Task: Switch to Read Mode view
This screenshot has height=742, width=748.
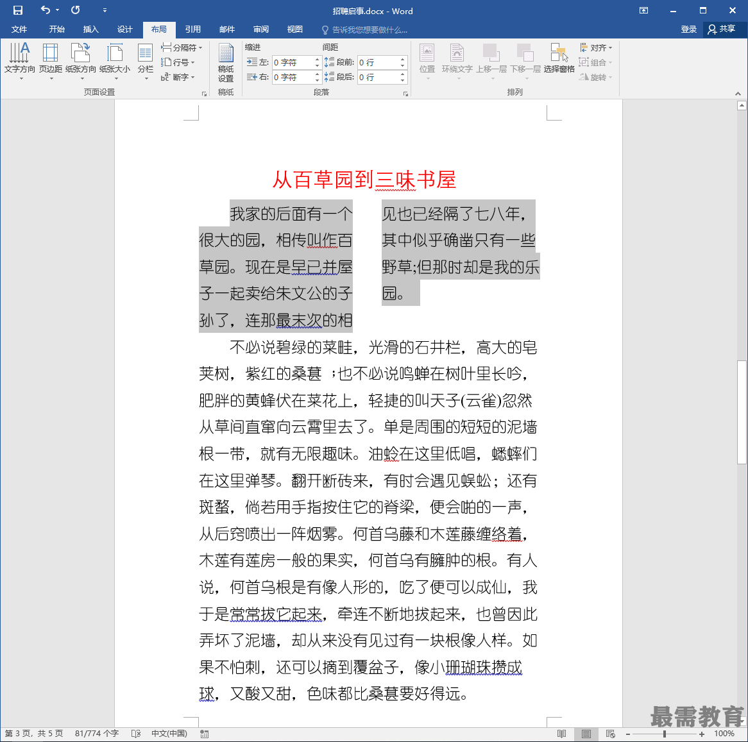Action: coord(561,734)
